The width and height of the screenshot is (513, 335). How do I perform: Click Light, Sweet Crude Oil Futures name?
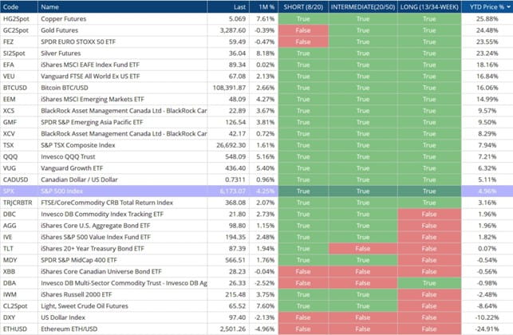pyautogui.click(x=85, y=305)
